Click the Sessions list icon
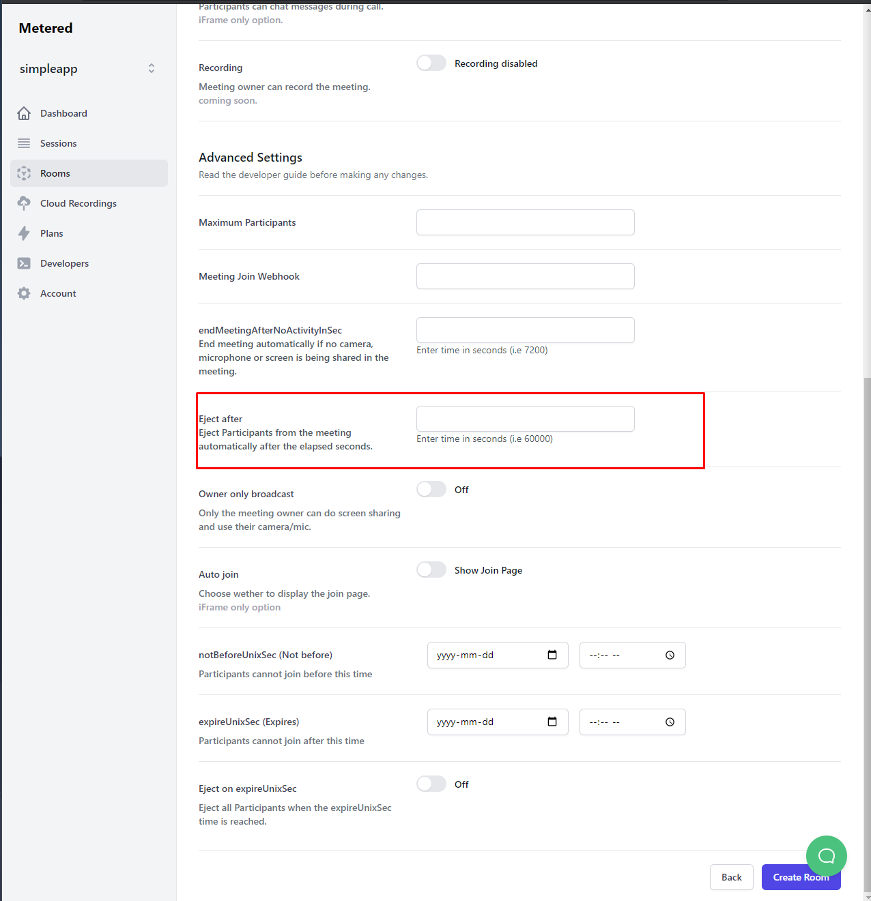871x901 pixels. tap(24, 143)
